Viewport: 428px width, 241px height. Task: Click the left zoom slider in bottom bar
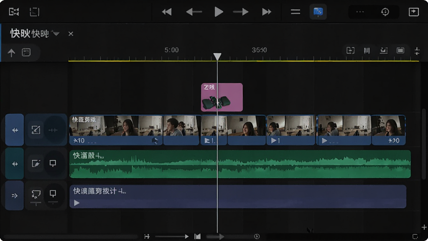click(x=172, y=236)
